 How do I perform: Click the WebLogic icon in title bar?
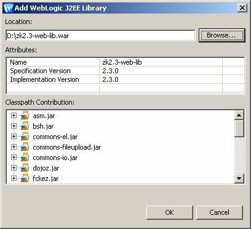[9, 8]
